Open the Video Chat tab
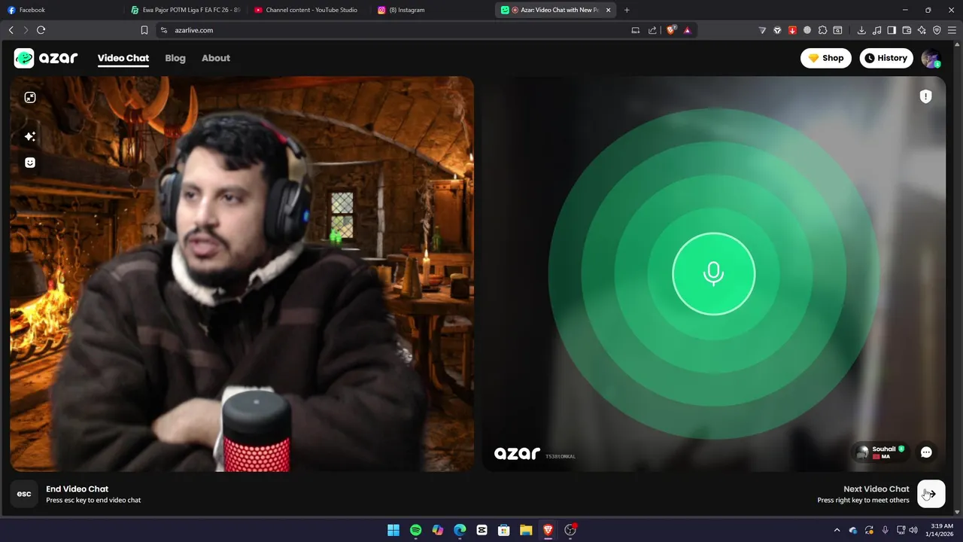The width and height of the screenshot is (963, 542). (x=123, y=58)
